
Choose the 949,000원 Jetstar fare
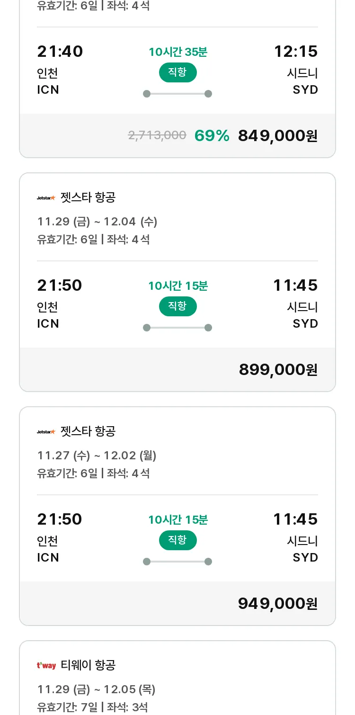point(277,604)
